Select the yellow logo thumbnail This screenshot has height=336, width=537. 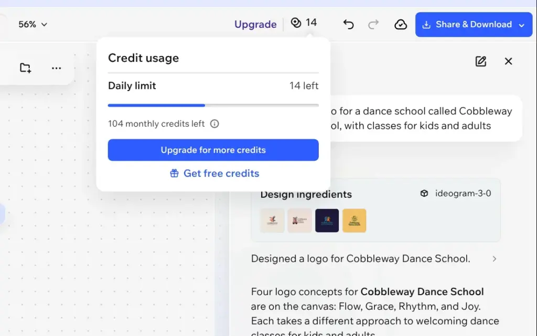(x=355, y=220)
